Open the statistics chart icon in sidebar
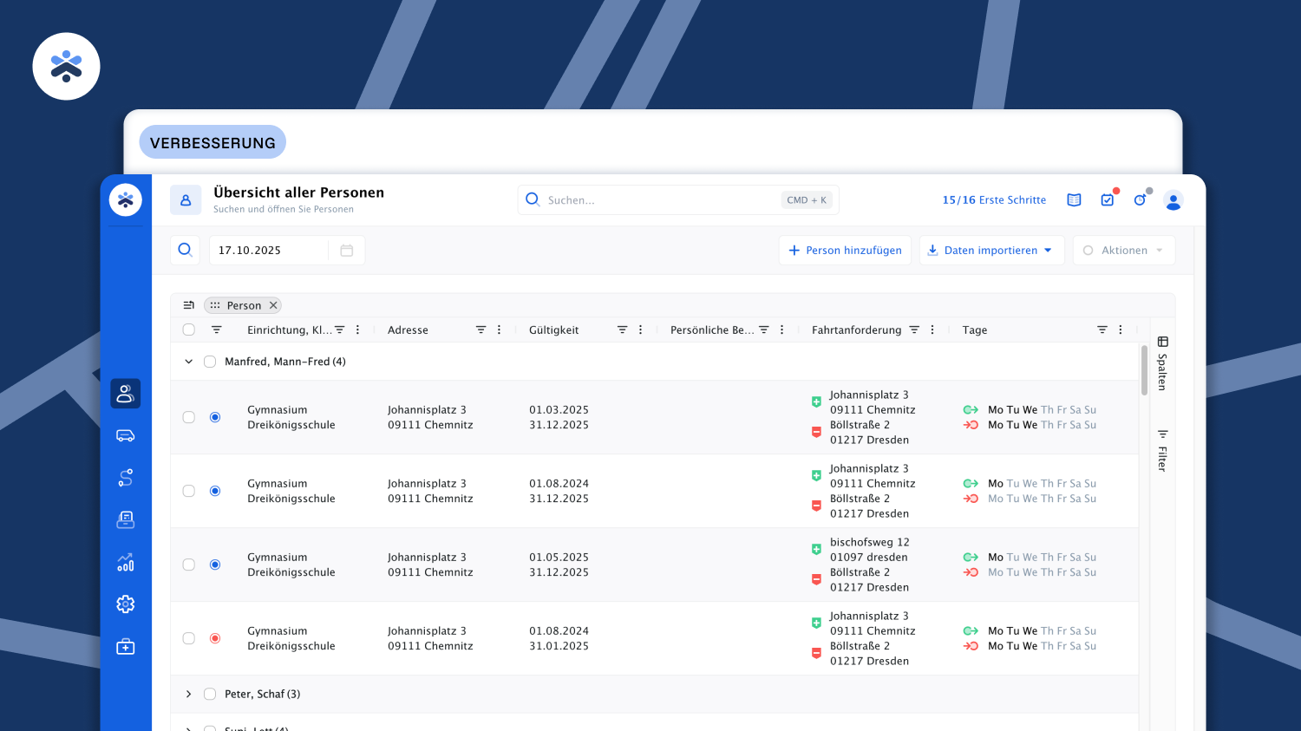 pyautogui.click(x=125, y=562)
